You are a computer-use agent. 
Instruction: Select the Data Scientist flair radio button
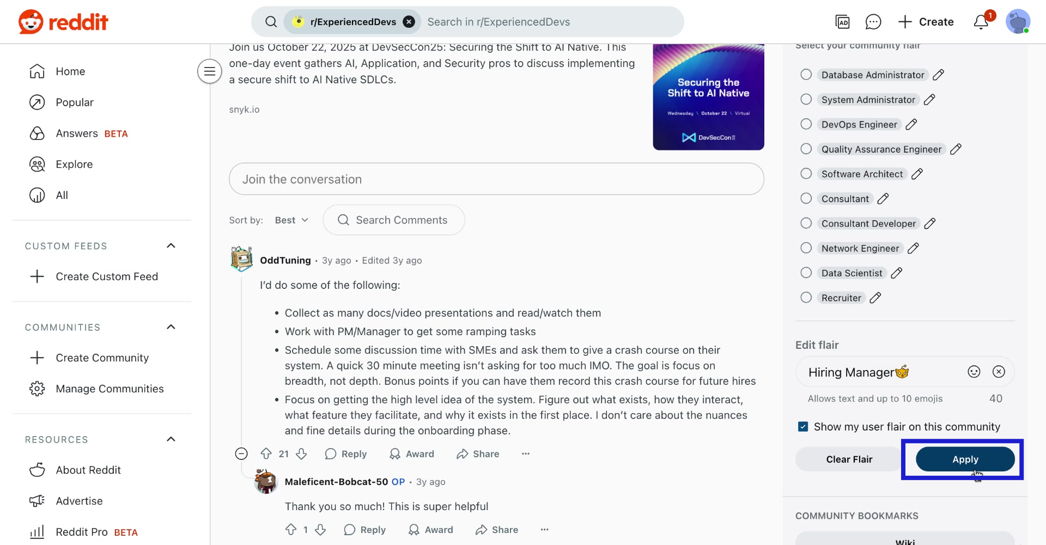tap(806, 272)
